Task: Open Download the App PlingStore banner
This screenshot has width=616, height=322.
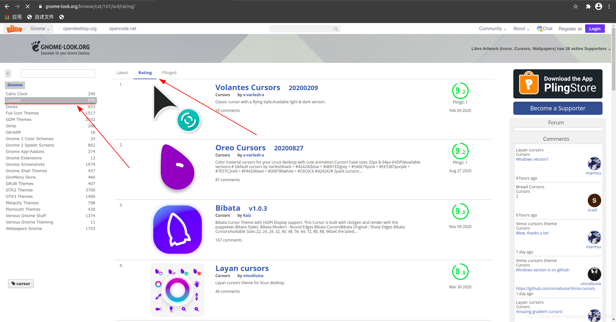Action: click(x=558, y=84)
